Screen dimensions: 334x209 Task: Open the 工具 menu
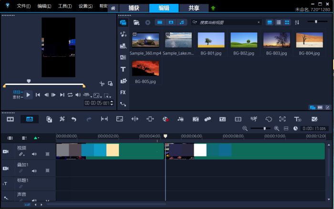pos(65,6)
